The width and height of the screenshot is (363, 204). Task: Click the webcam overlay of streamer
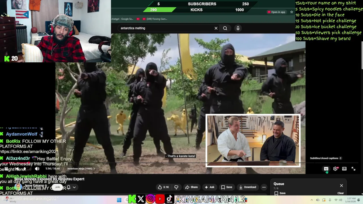(x=55, y=31)
